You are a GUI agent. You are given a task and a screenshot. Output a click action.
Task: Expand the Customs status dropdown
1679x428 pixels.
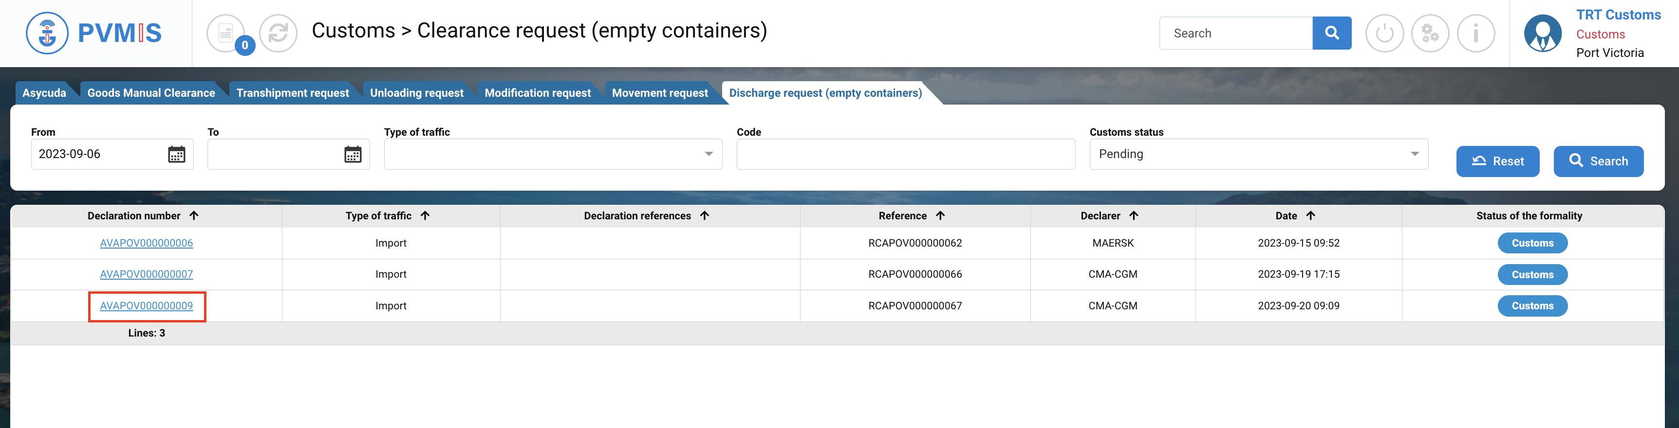click(x=1415, y=154)
